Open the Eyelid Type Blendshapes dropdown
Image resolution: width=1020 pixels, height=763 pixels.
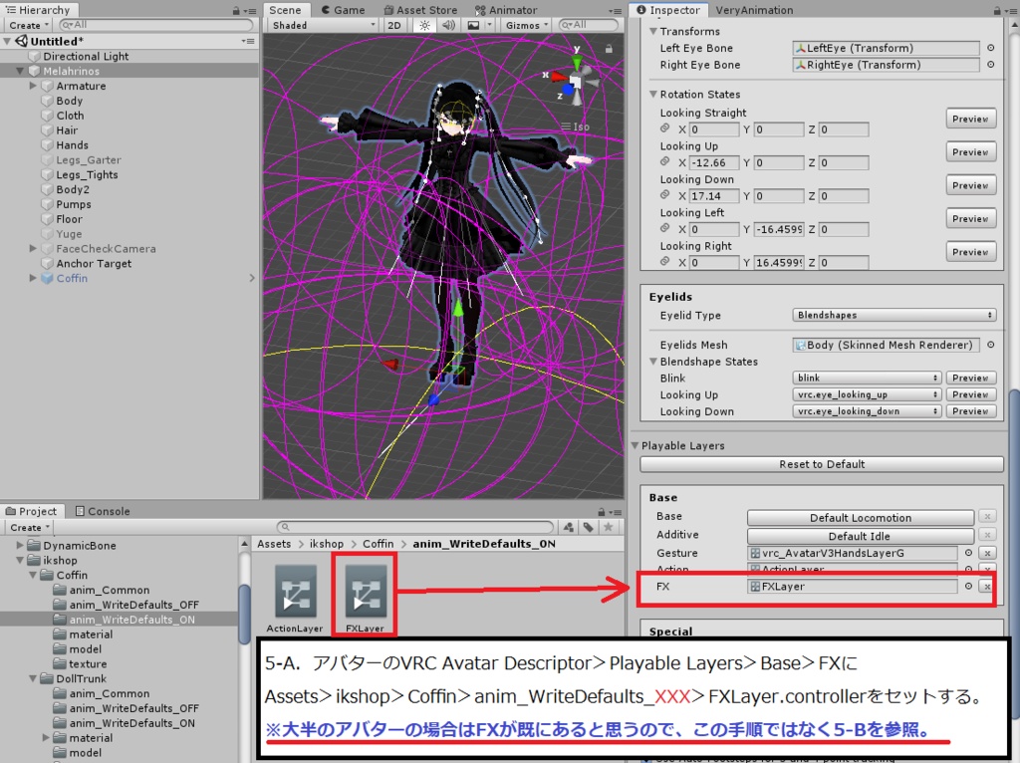point(894,315)
